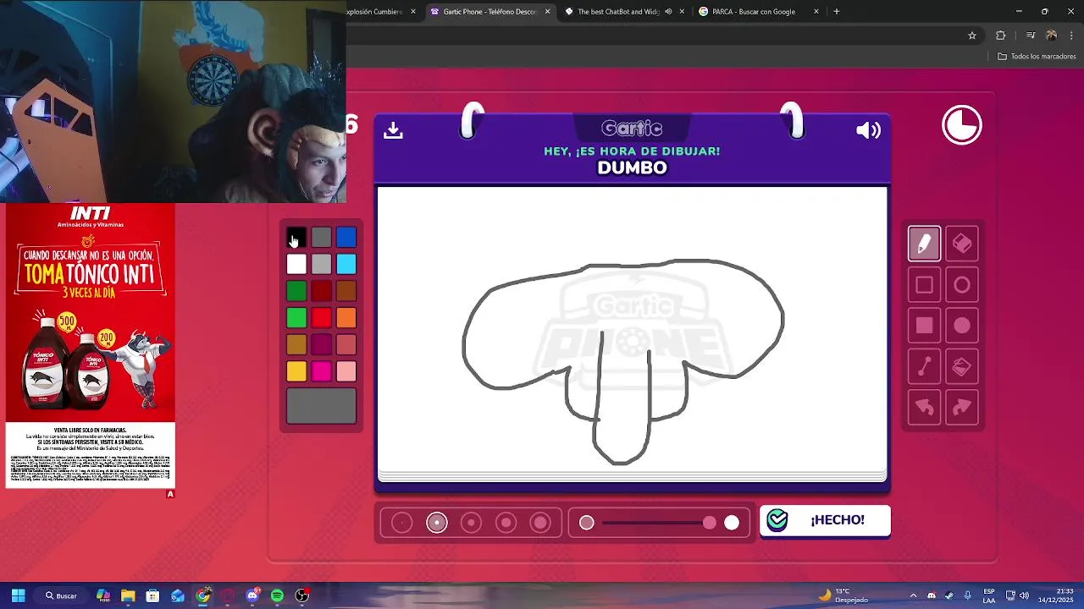The height and width of the screenshot is (609, 1084).
Task: Pick the bright green color swatch
Action: (296, 318)
